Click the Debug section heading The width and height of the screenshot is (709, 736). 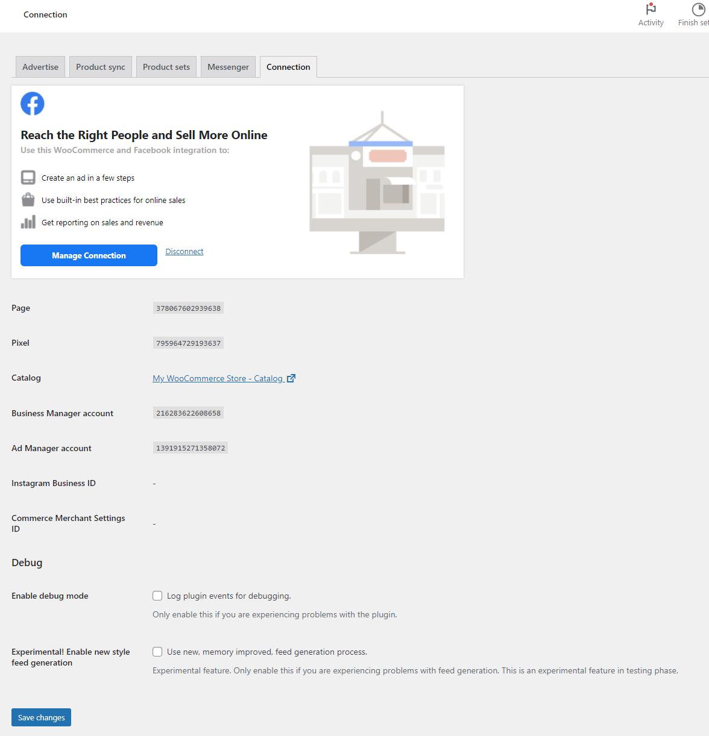pyautogui.click(x=27, y=563)
